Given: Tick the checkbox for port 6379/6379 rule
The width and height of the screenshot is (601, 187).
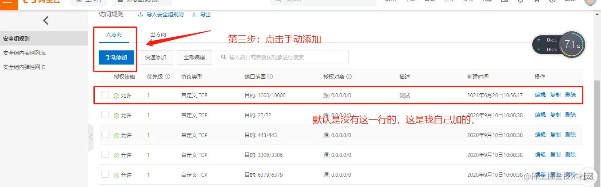Looking at the screenshot, I should (x=105, y=174).
